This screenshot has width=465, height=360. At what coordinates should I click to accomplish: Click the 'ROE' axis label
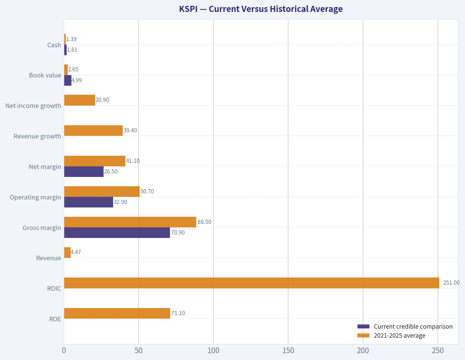[x=55, y=319]
